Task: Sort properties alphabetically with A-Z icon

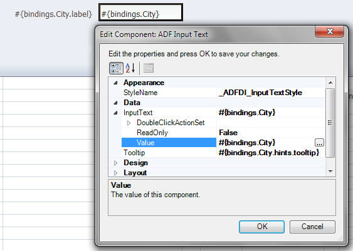Action: tap(130, 68)
